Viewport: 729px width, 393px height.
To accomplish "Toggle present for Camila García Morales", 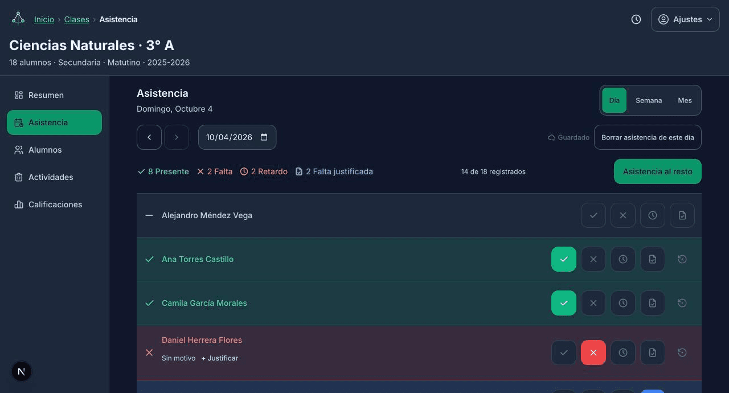I will pyautogui.click(x=564, y=303).
